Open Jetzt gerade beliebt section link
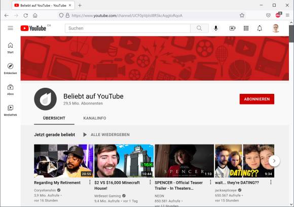This screenshot has height=207, width=294. [x=55, y=135]
